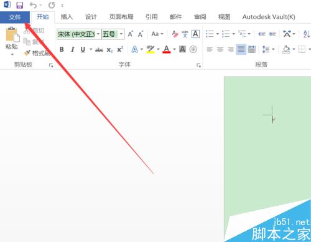
Task: Click the Undo arrow icon
Action: (x=33, y=5)
